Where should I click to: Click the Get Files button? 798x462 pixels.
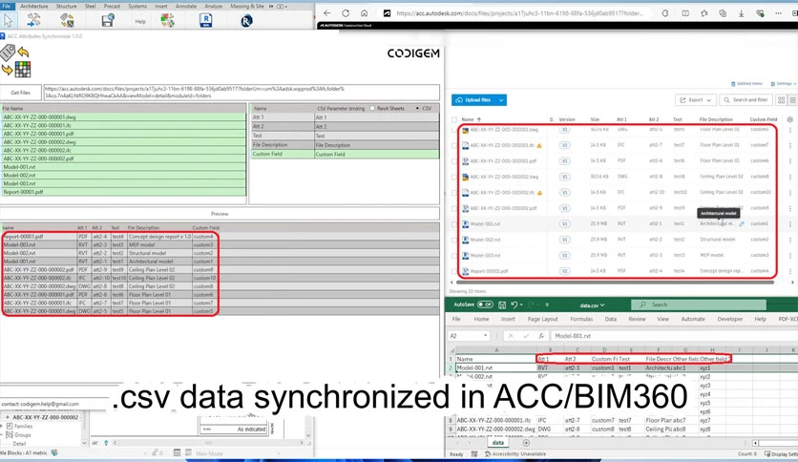pyautogui.click(x=20, y=93)
